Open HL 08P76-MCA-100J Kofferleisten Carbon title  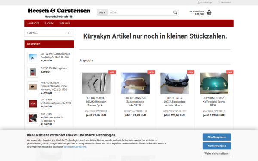(x=96, y=102)
